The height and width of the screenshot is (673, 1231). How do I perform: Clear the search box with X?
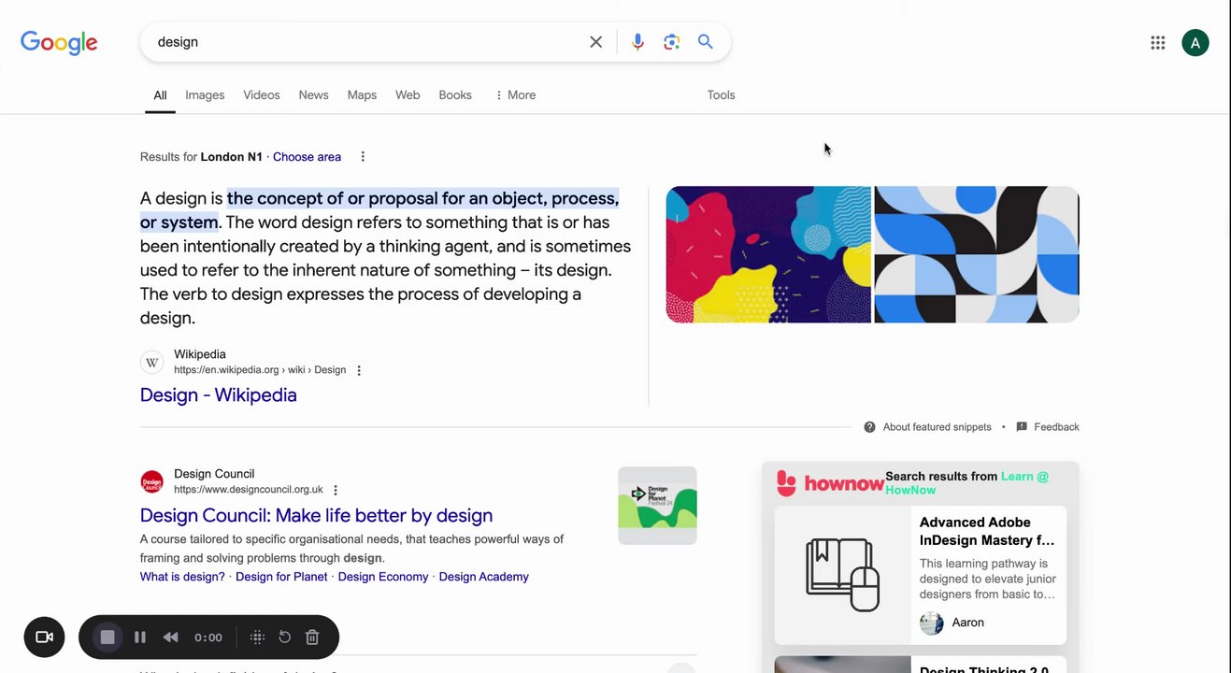tap(595, 42)
